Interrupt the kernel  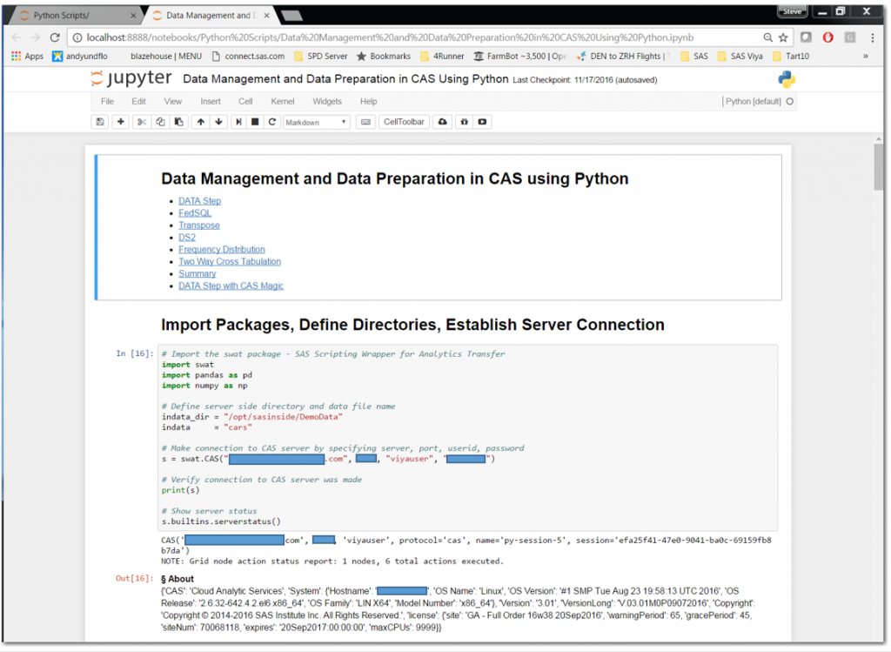tap(253, 121)
